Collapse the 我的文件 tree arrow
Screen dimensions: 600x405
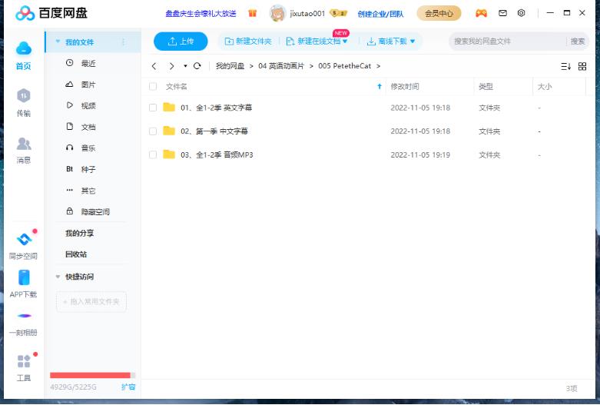[58, 41]
